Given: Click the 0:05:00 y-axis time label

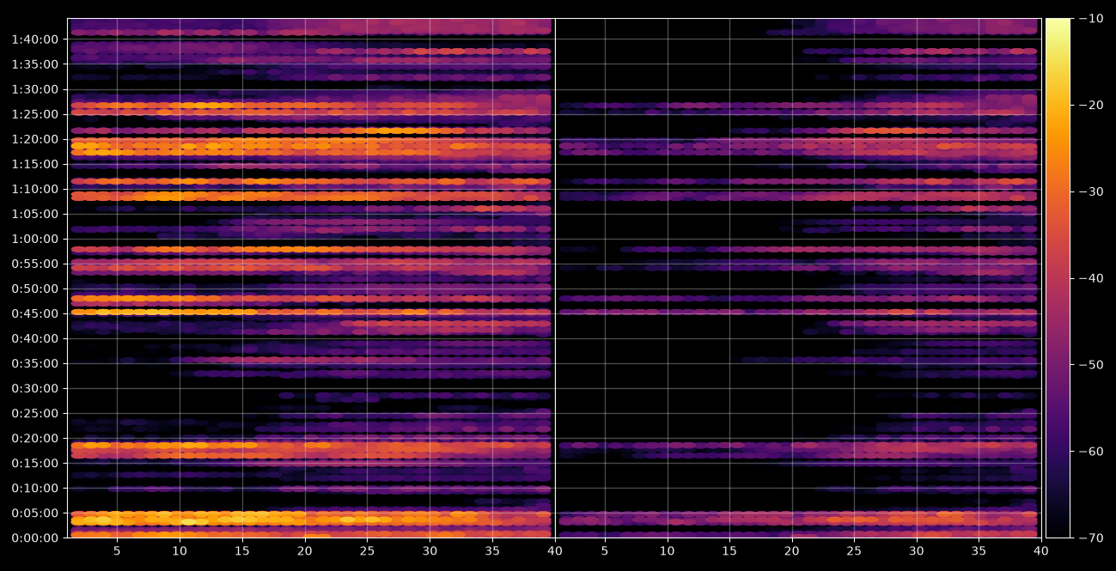Looking at the screenshot, I should [x=35, y=513].
